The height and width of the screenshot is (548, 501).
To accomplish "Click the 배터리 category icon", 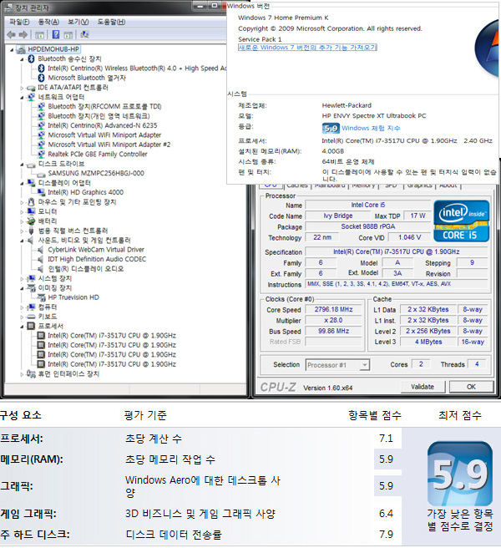I will (x=31, y=221).
